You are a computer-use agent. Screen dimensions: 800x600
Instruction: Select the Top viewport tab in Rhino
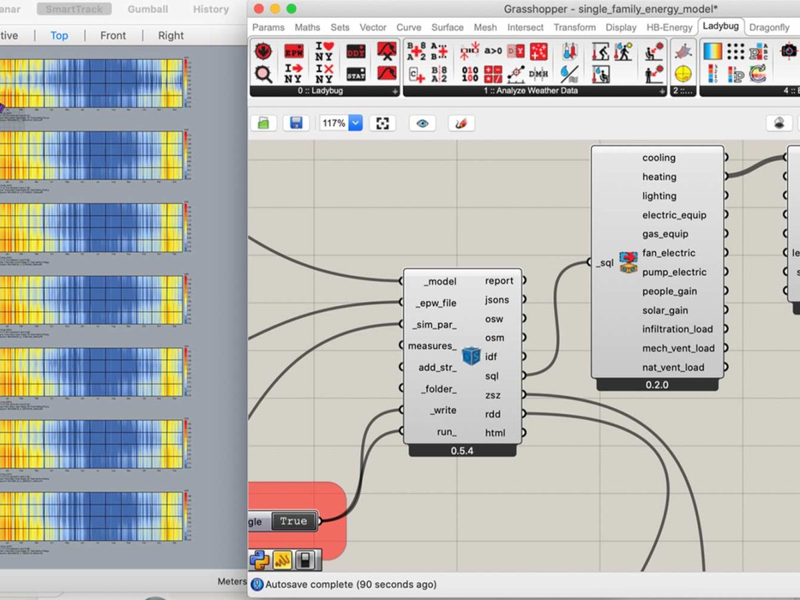59,35
